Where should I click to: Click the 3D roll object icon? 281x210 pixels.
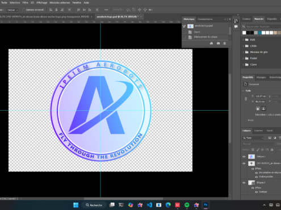tap(134, 10)
